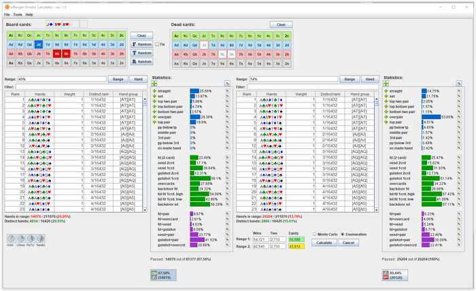476x291 pixels.
Task: Toggle the ON filter box showing 67,56%
Action: 163,274
